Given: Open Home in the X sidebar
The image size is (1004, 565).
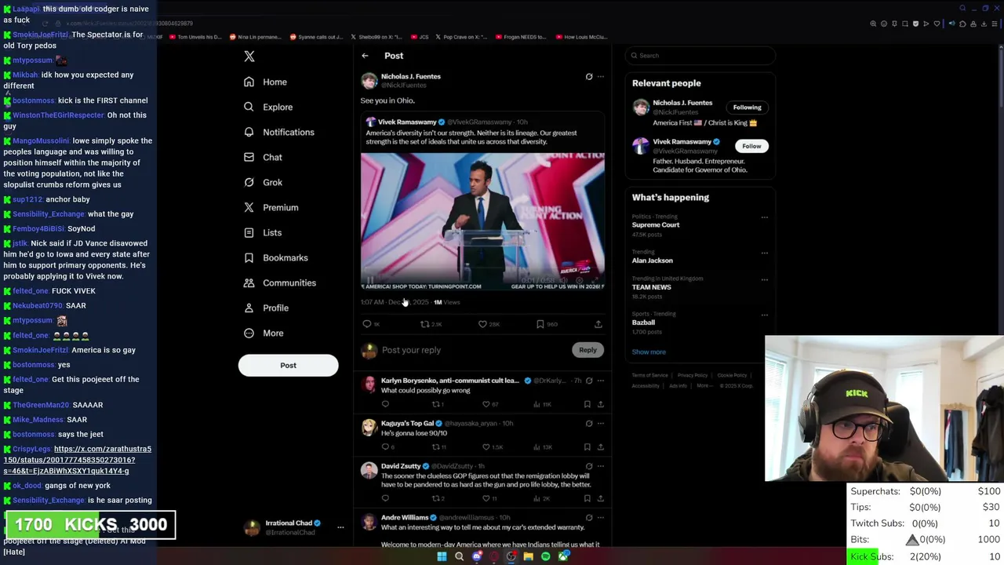Looking at the screenshot, I should point(265,82).
